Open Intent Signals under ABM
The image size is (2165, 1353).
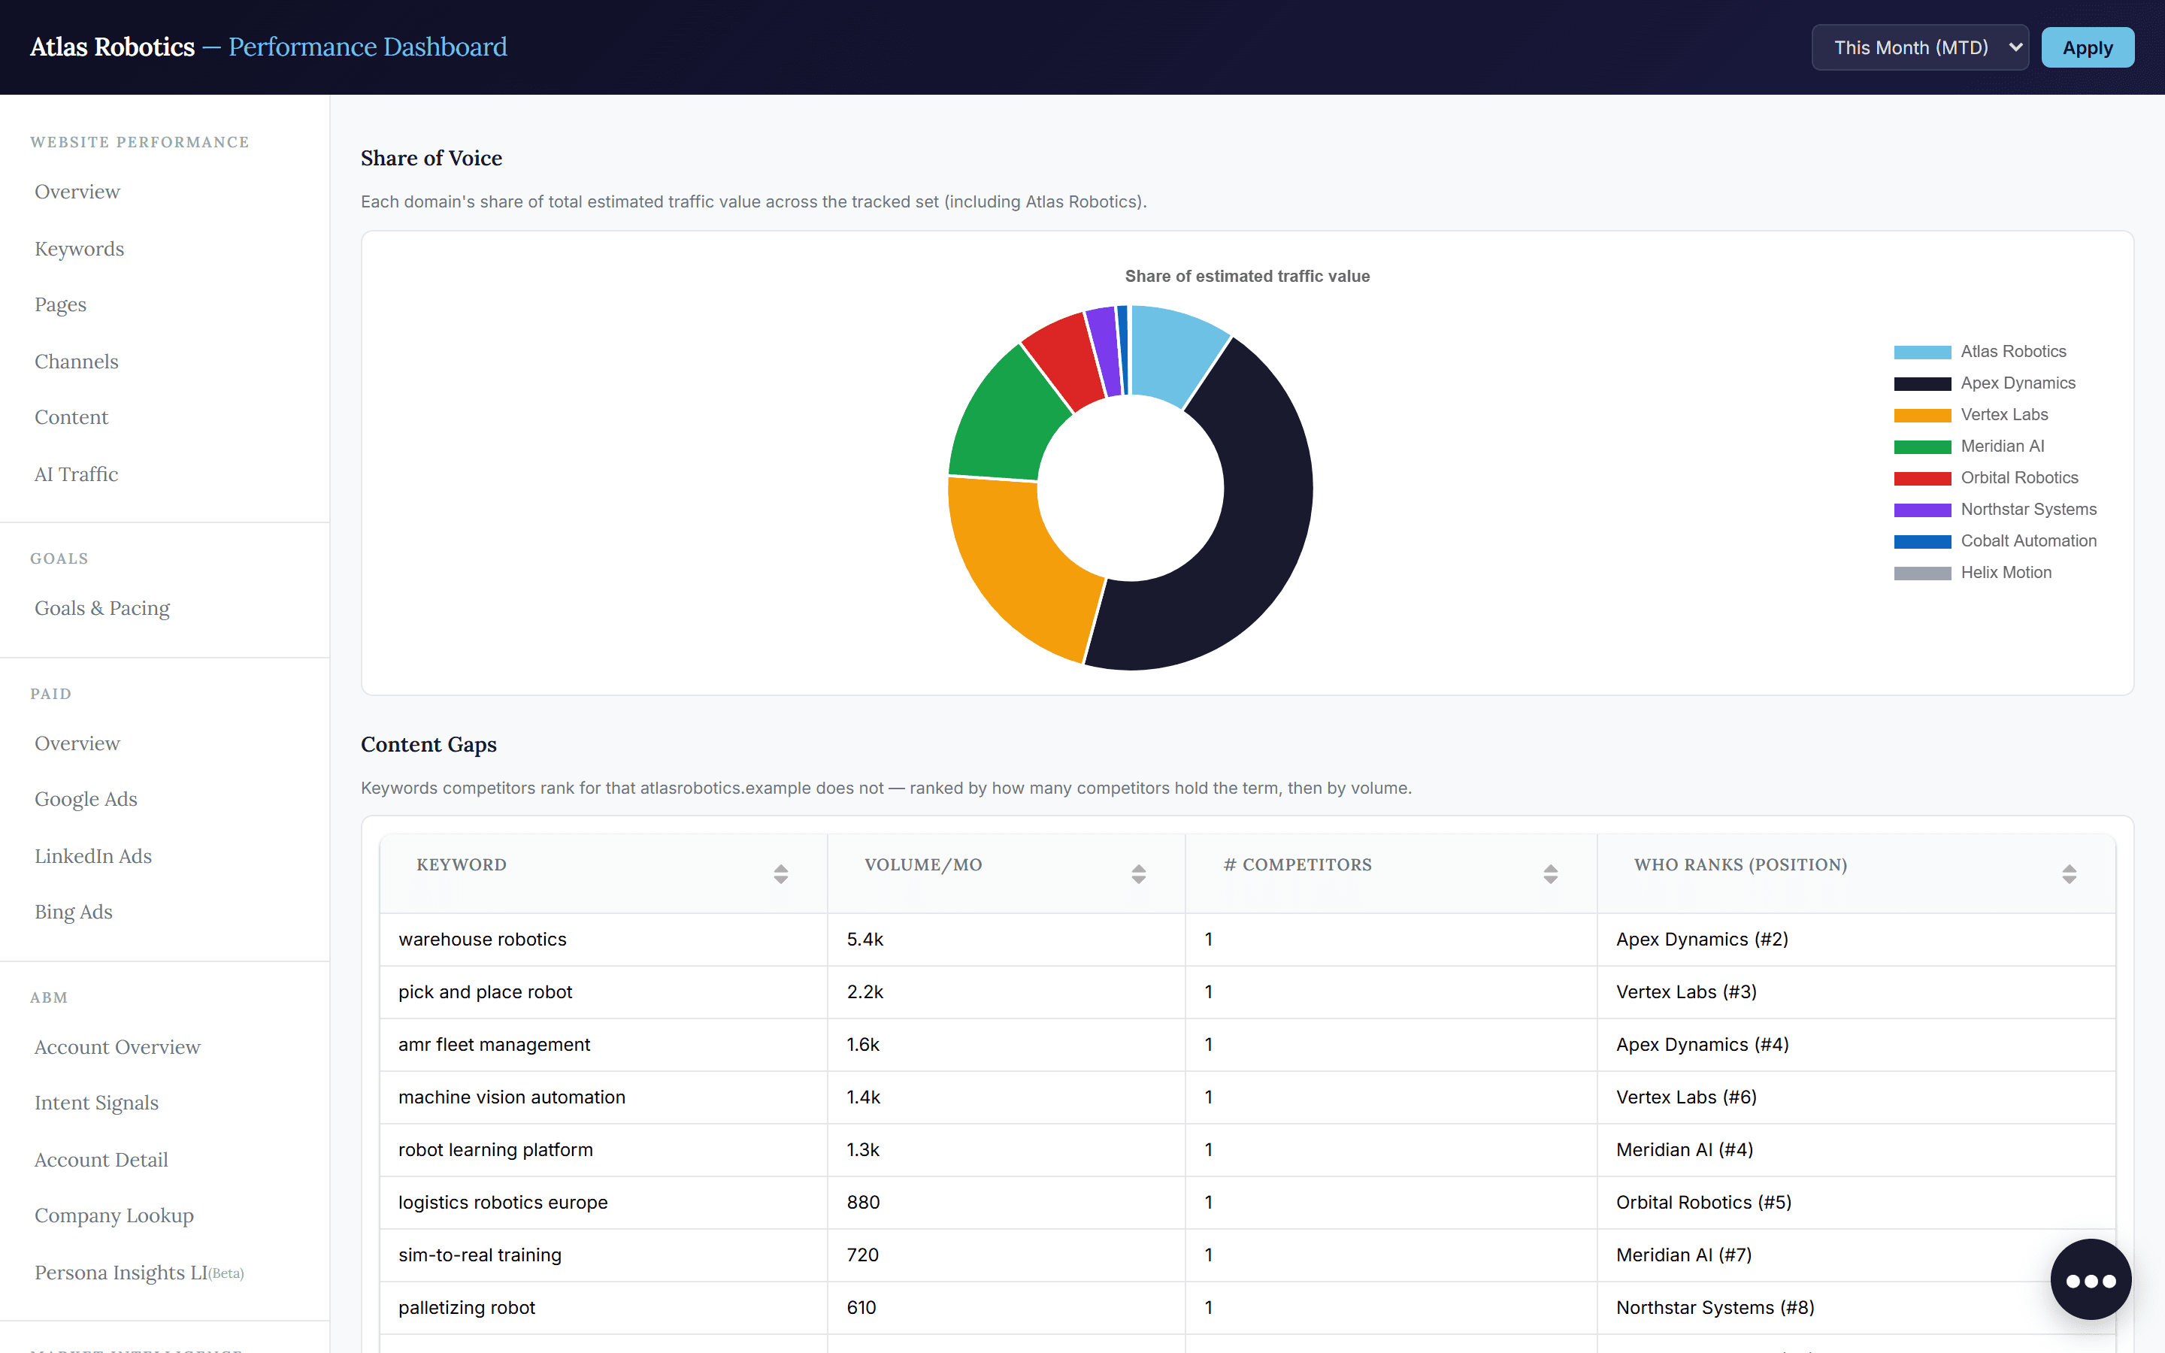[x=97, y=1101]
